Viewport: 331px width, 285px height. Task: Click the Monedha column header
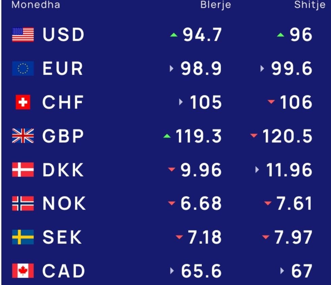[36, 5]
